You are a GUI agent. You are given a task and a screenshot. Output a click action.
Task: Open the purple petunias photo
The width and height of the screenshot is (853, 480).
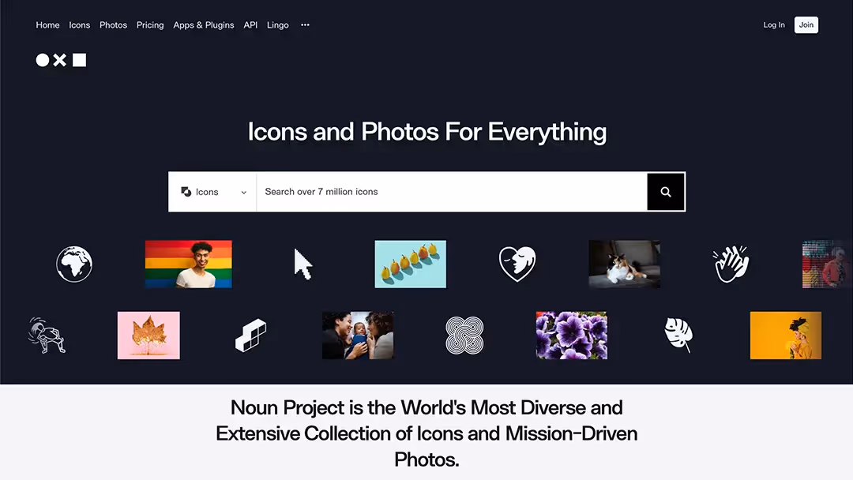(x=572, y=336)
